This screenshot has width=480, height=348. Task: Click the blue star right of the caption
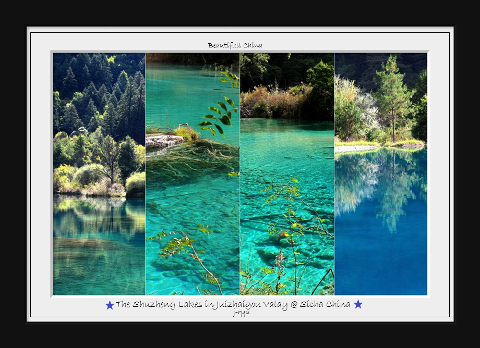click(x=358, y=304)
